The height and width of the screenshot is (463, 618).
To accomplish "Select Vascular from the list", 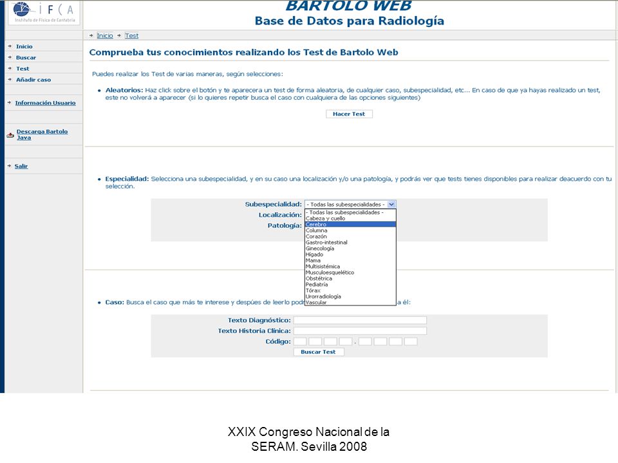I will coord(350,302).
